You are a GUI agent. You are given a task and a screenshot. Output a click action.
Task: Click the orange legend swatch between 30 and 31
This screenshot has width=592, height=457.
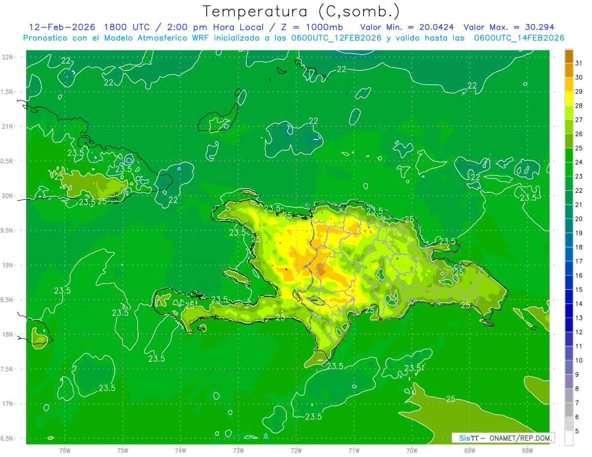(569, 70)
